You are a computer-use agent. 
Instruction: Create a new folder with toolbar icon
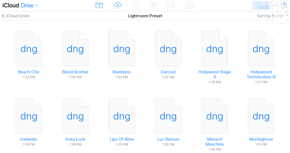[99, 5]
